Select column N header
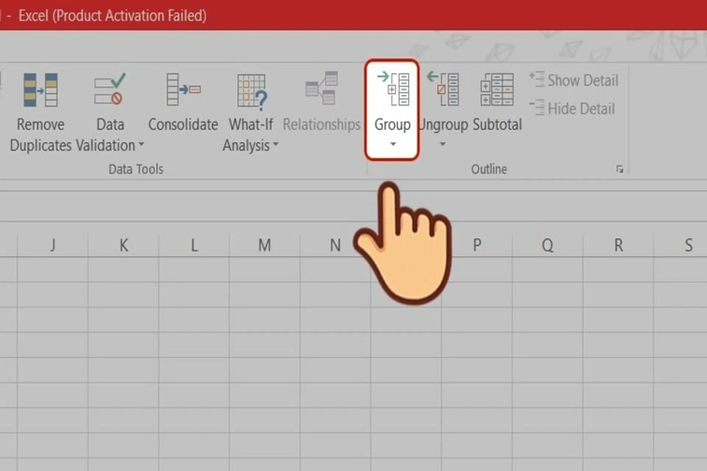 click(x=335, y=245)
